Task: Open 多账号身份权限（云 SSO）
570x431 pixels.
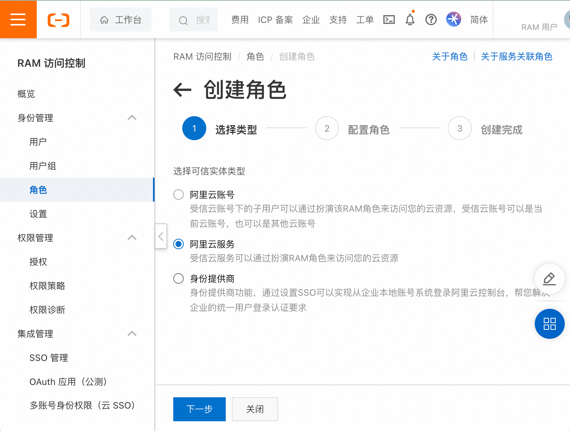Action: (82, 405)
